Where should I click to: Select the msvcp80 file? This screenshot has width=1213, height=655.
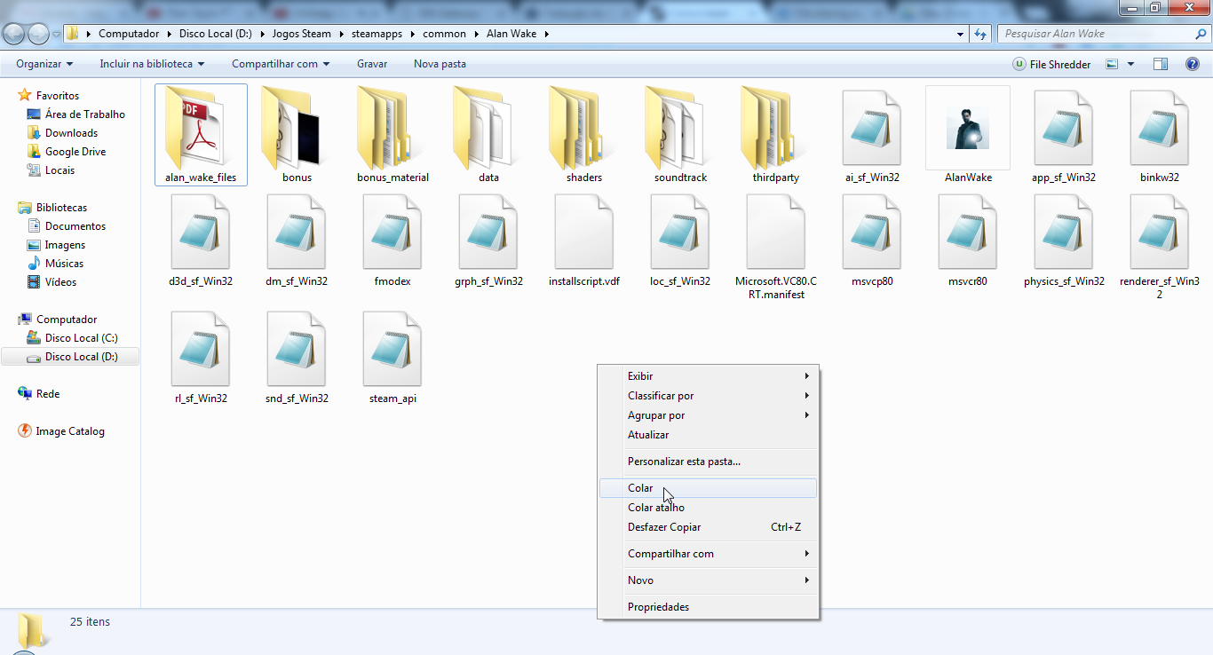pos(872,240)
